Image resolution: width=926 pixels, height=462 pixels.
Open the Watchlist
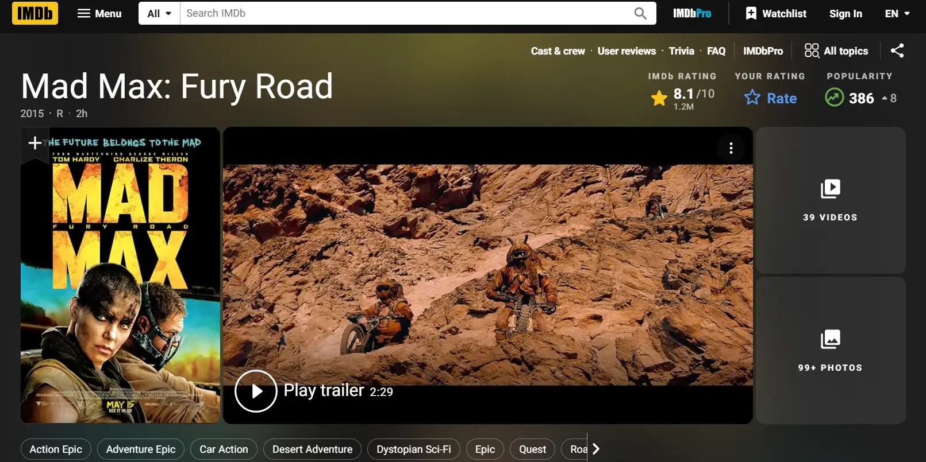pyautogui.click(x=776, y=13)
